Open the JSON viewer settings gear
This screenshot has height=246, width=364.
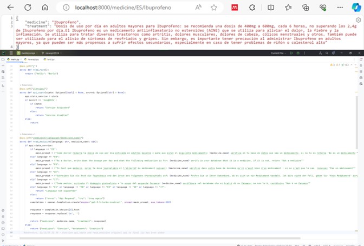click(358, 20)
